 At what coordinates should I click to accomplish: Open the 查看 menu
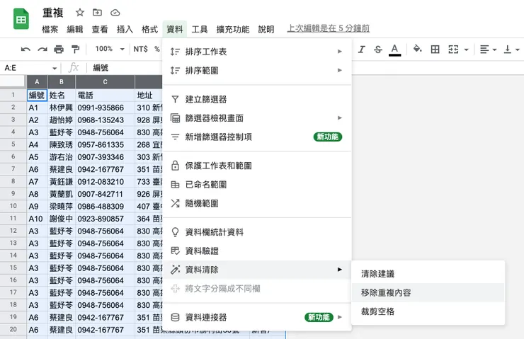100,30
